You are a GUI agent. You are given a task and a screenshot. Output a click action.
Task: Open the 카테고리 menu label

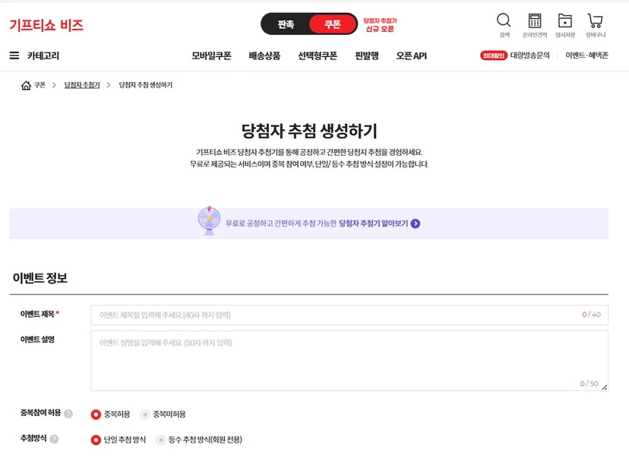click(x=43, y=56)
